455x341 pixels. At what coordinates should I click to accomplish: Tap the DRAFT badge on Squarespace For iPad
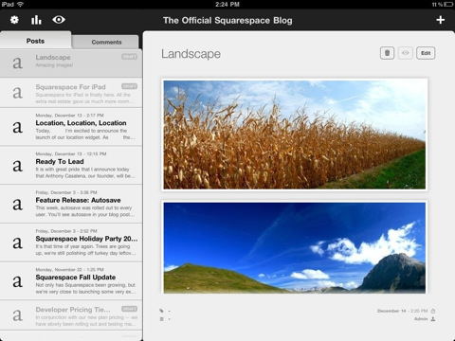tap(129, 86)
